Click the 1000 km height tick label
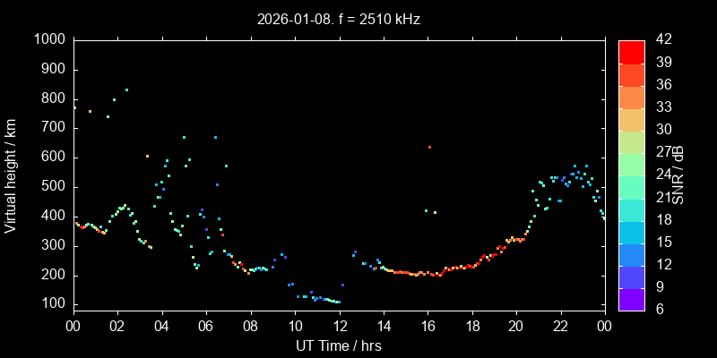This screenshot has width=717, height=358. (49, 39)
